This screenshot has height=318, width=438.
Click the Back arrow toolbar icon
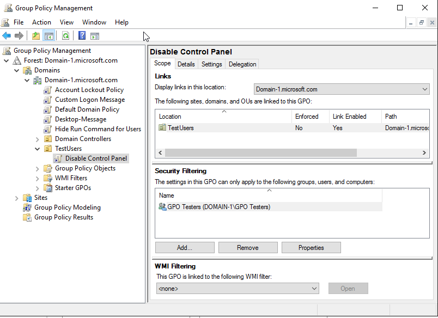click(7, 36)
